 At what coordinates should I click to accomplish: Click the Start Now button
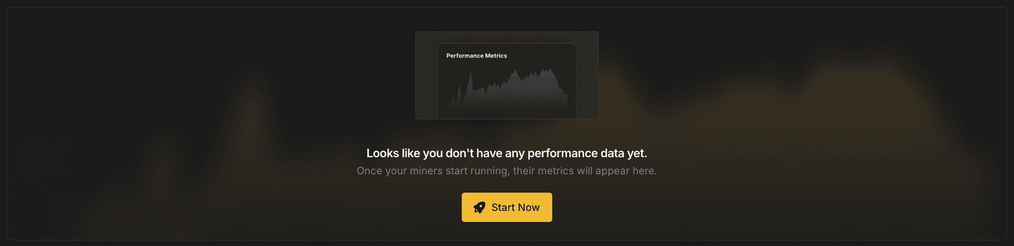[507, 207]
